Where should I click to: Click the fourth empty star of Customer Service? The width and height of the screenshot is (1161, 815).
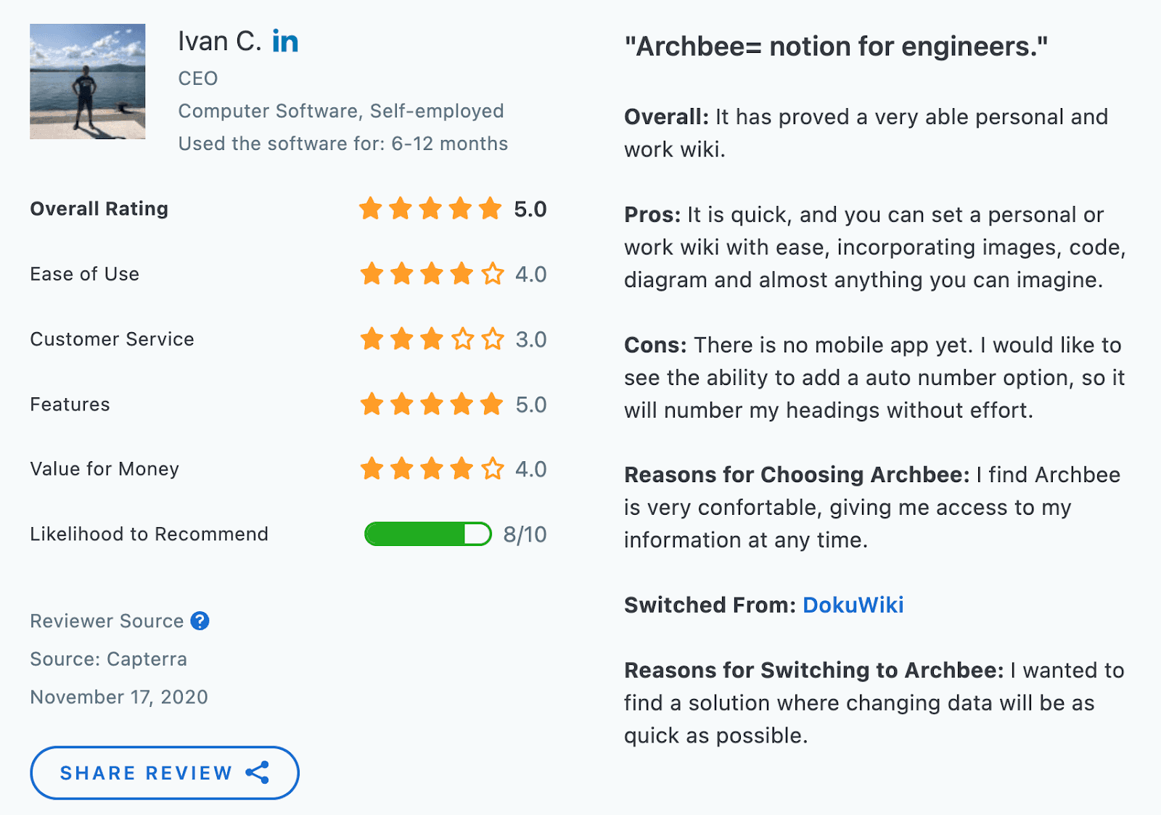pyautogui.click(x=462, y=339)
